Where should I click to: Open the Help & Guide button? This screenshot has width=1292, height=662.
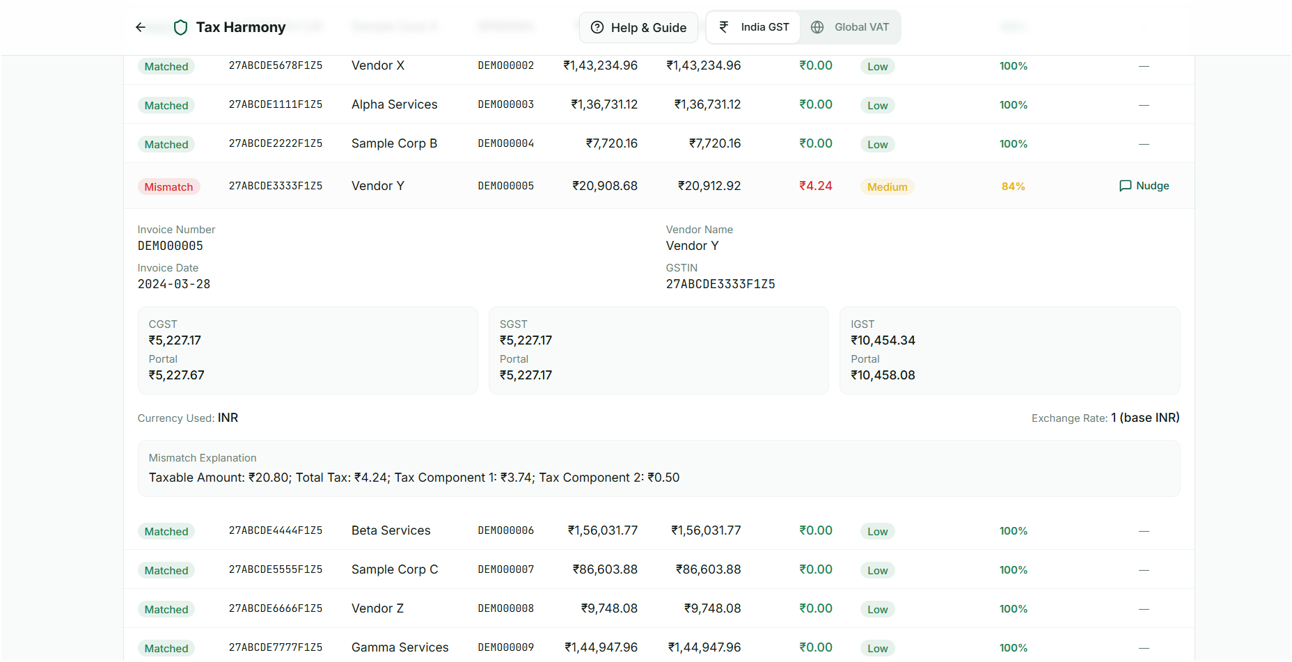tap(638, 27)
